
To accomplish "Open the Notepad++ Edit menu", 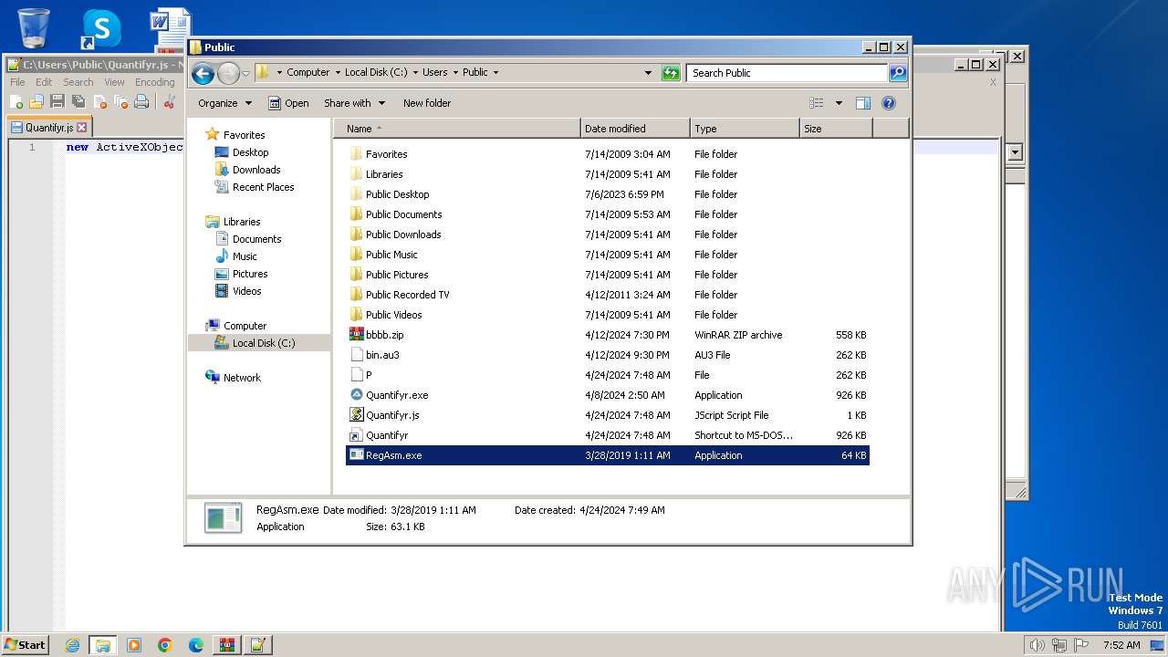I will point(44,82).
